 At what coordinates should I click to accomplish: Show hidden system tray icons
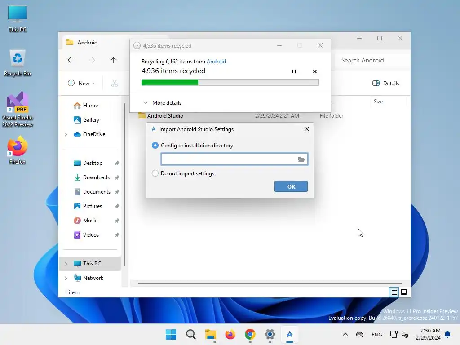[345, 334]
